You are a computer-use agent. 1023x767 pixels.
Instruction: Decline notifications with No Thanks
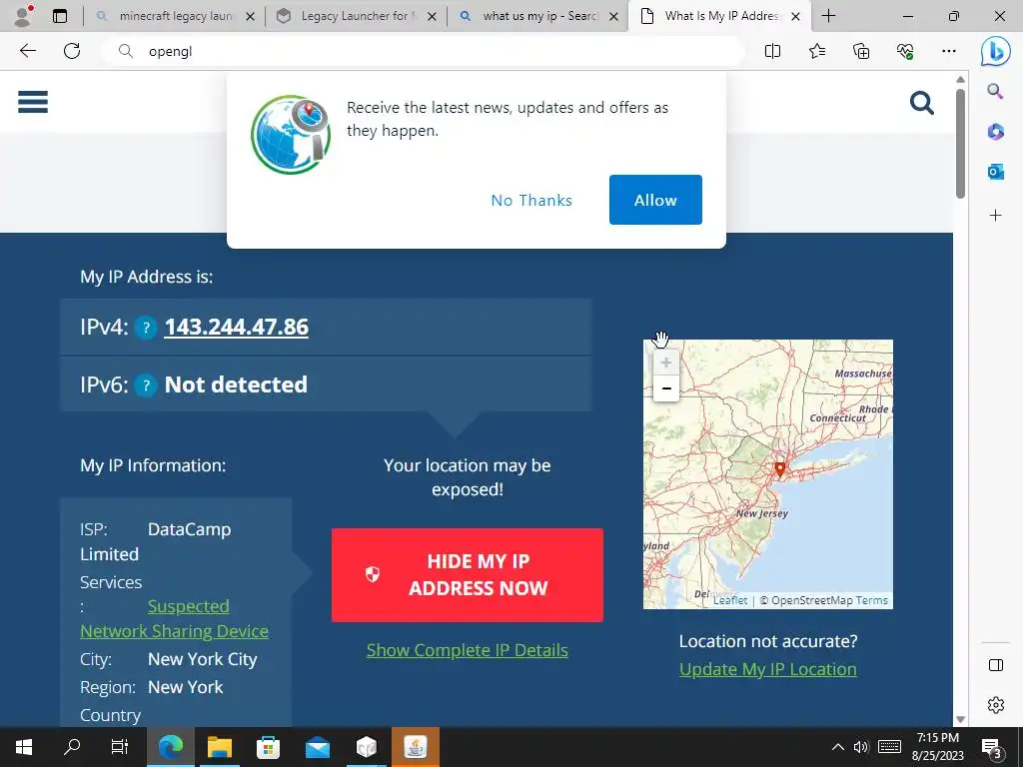pos(531,200)
